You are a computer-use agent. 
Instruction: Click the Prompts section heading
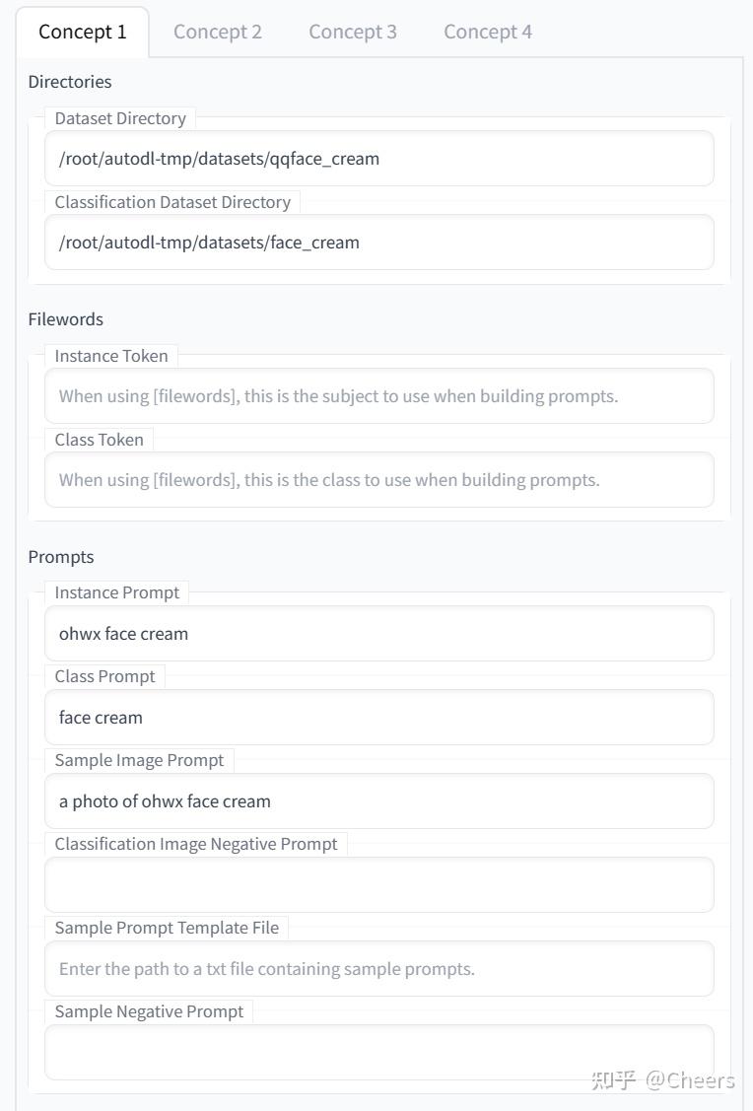tap(61, 557)
